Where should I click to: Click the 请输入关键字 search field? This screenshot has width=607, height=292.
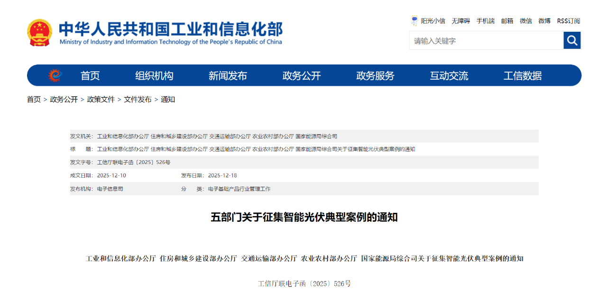486,41
